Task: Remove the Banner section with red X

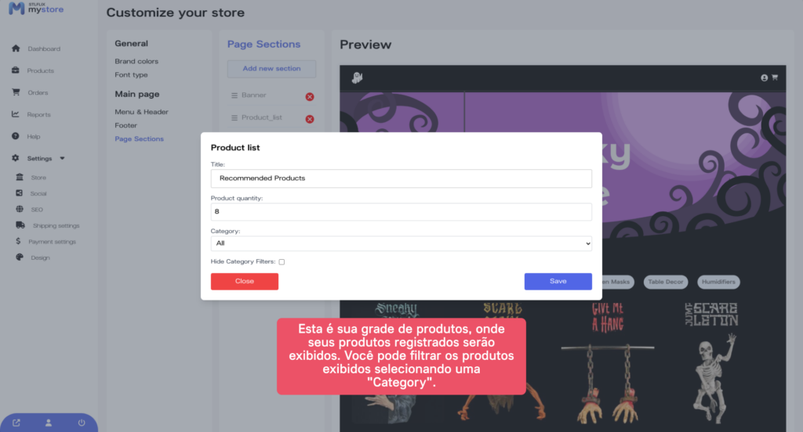Action: (310, 96)
